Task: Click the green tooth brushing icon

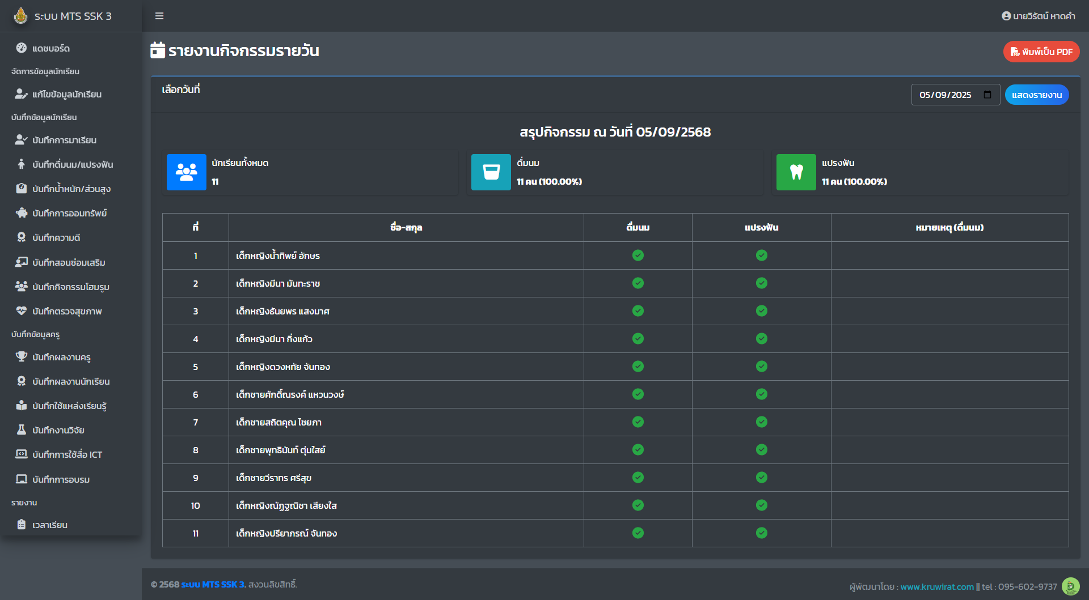Action: [x=796, y=172]
